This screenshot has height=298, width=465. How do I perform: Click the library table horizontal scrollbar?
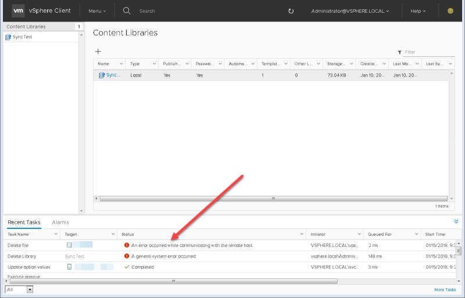(x=273, y=198)
